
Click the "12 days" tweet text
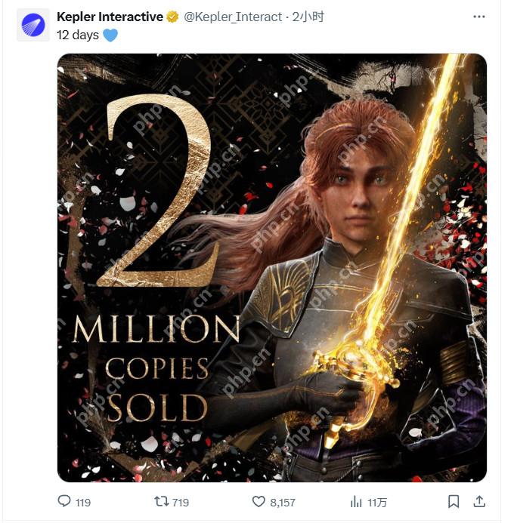(78, 35)
